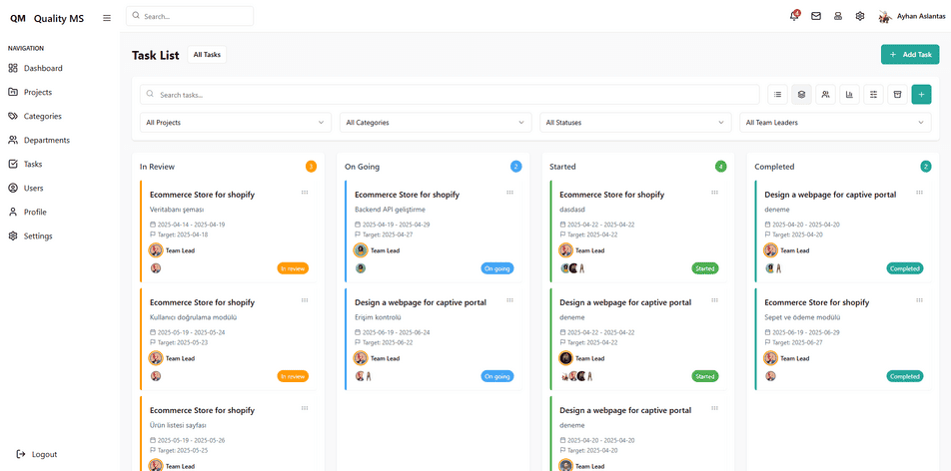The width and height of the screenshot is (951, 471).
Task: Click the In review badge on Veritabanı şeması card
Action: tap(293, 267)
